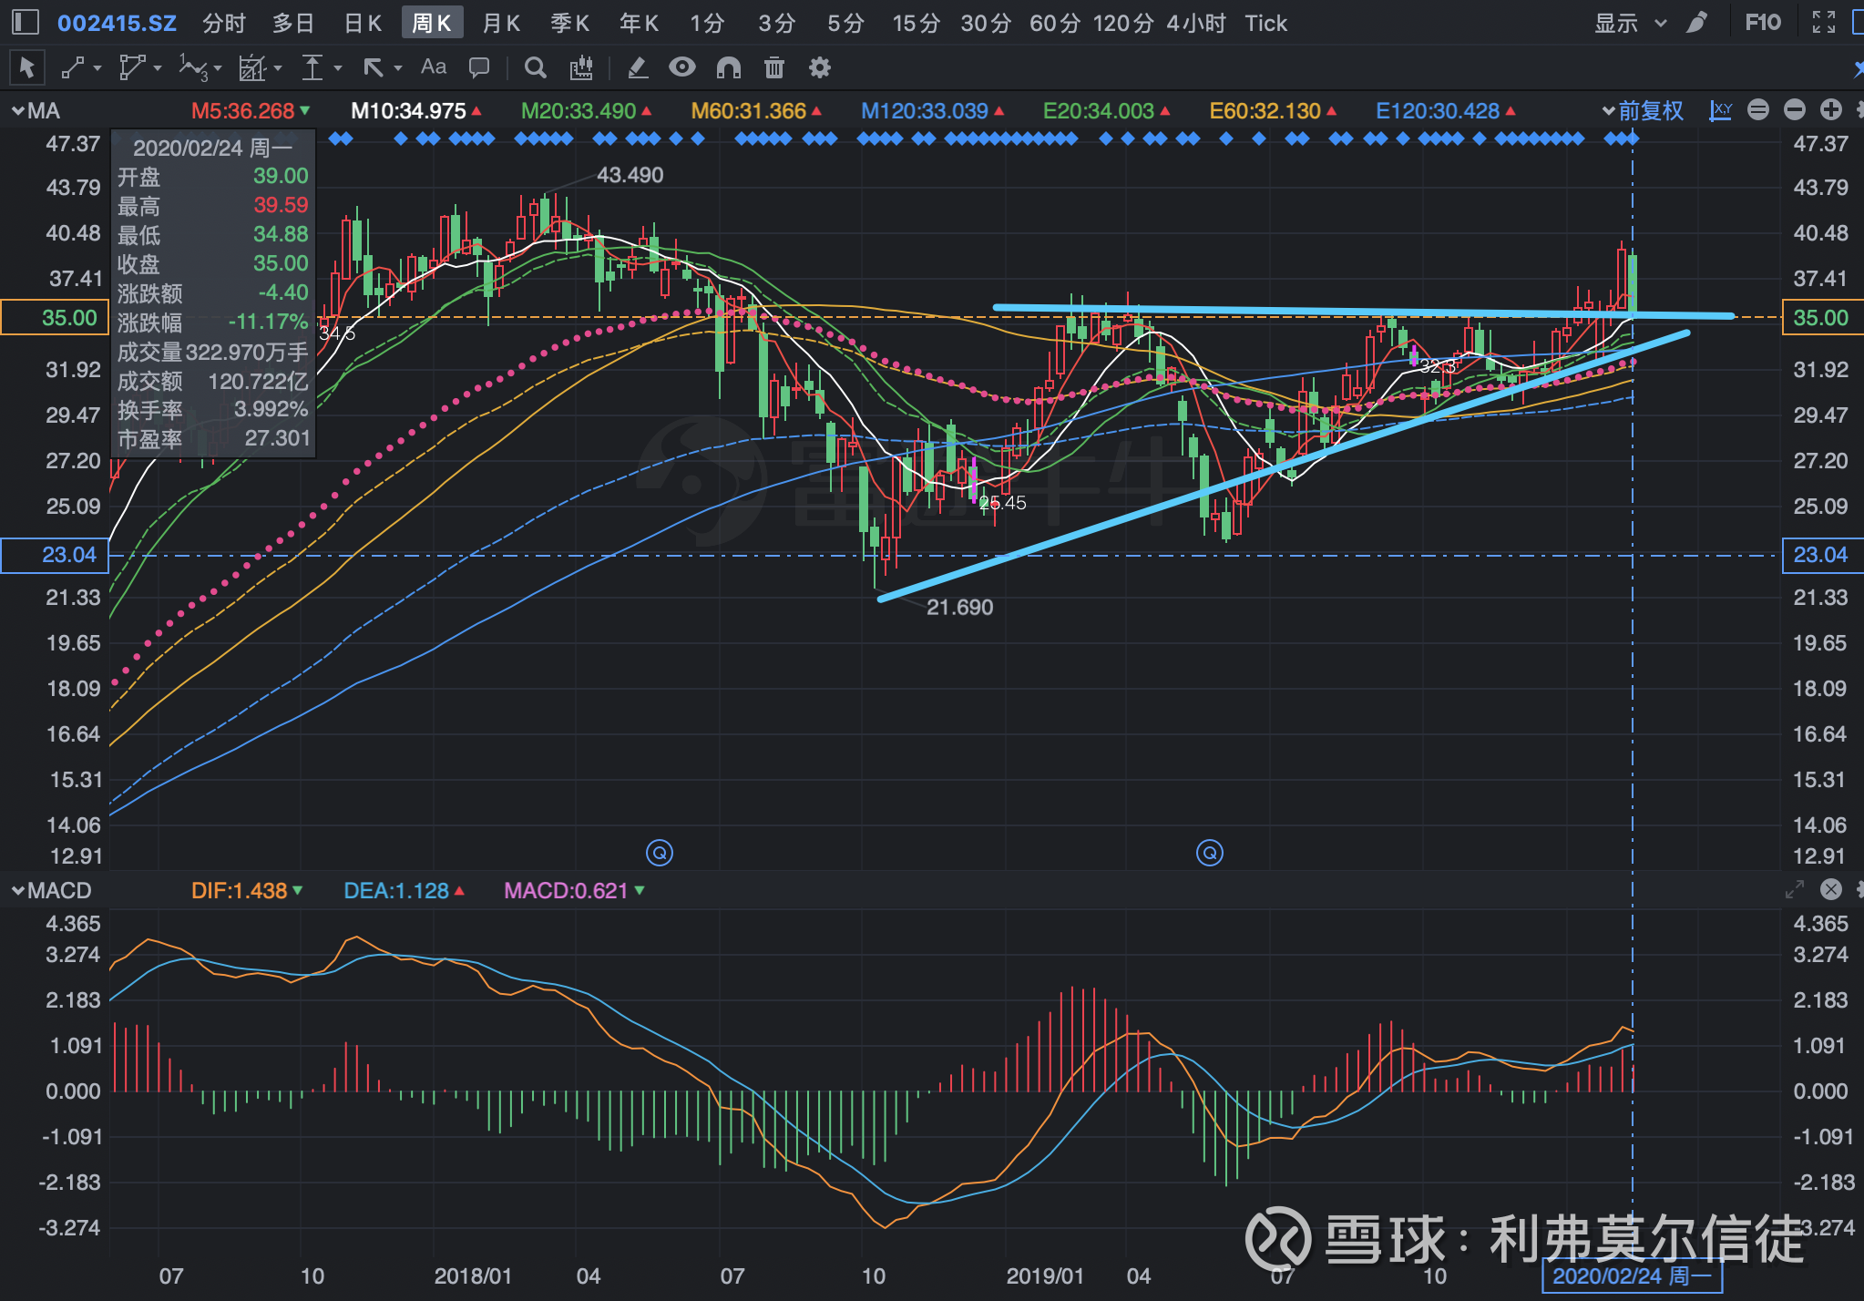Click the brush theme icon
Viewport: 1864px width, 1301px height.
click(x=1697, y=23)
